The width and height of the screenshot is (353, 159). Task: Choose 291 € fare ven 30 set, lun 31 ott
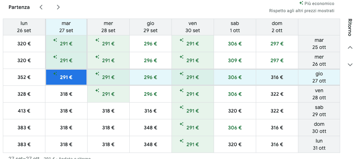click(193, 144)
